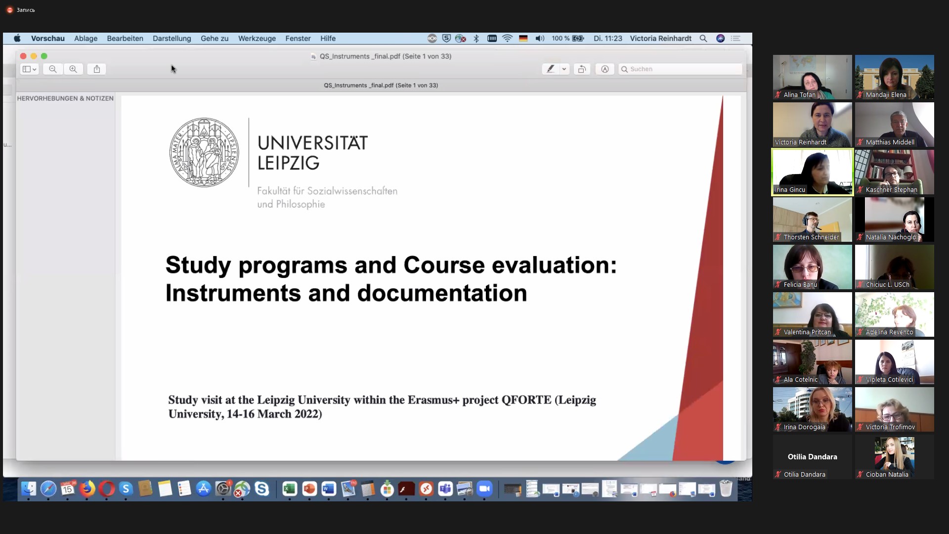
Task: Open the Darstellung menu
Action: point(172,39)
